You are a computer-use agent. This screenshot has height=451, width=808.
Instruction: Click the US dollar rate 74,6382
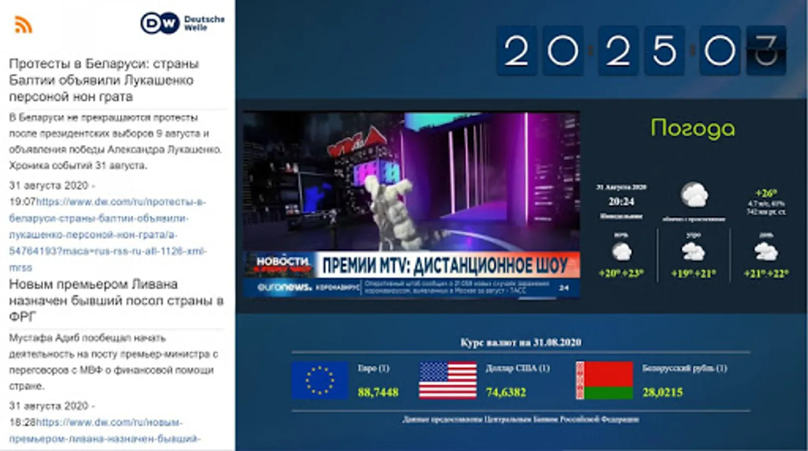pyautogui.click(x=506, y=392)
